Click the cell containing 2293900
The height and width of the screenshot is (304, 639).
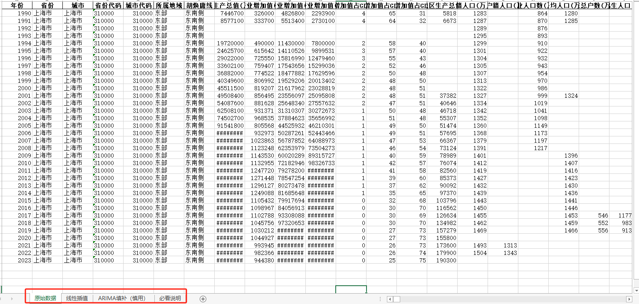pyautogui.click(x=321, y=13)
